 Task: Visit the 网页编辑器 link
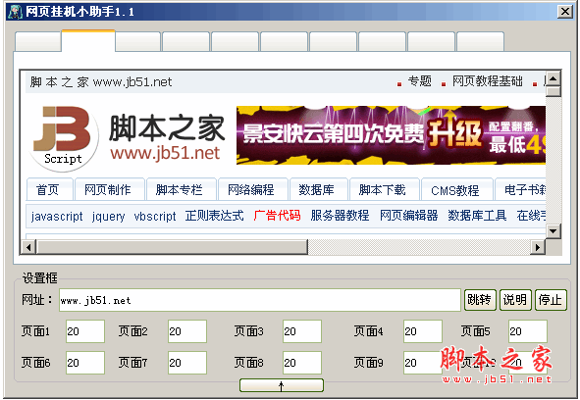pyautogui.click(x=408, y=215)
